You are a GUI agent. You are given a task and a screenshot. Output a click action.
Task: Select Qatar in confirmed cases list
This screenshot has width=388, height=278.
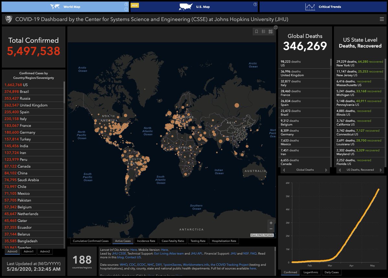click(33, 220)
